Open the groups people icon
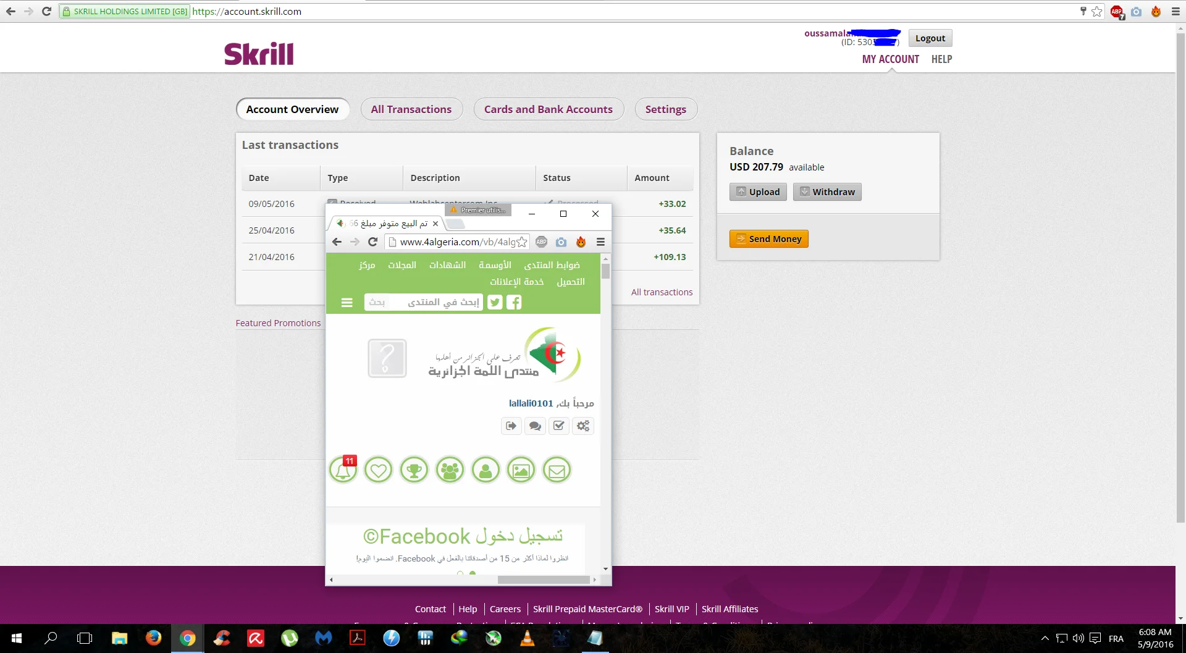Viewport: 1186px width, 653px height. 450,471
